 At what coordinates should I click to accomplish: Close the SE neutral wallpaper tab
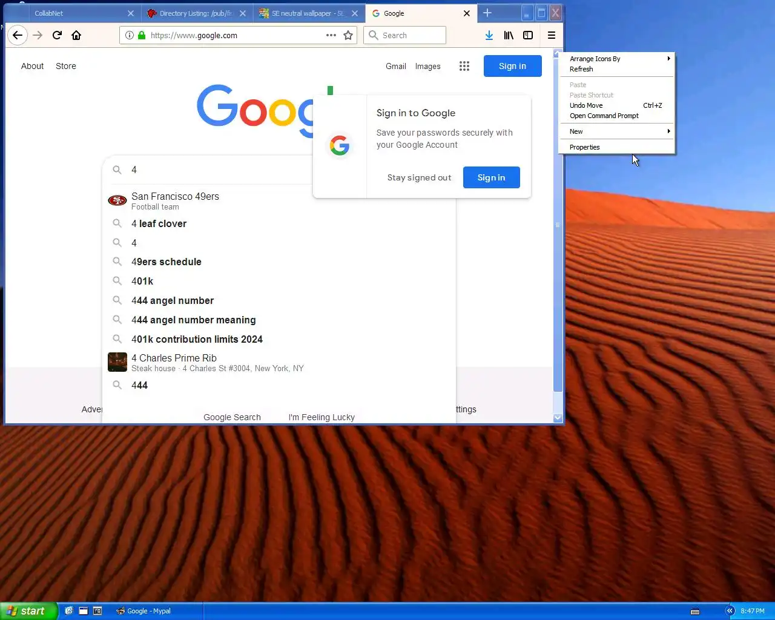click(355, 13)
